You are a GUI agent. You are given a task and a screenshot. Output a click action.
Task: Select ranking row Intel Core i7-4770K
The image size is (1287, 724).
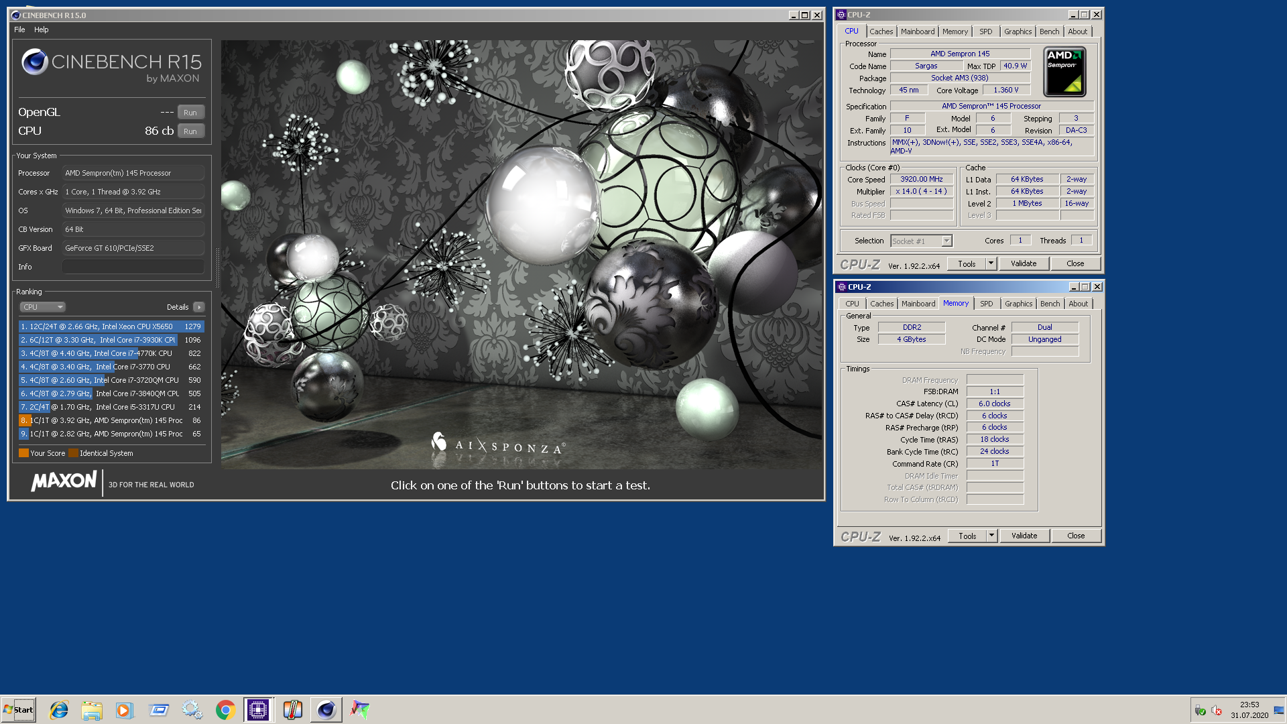pyautogui.click(x=111, y=353)
